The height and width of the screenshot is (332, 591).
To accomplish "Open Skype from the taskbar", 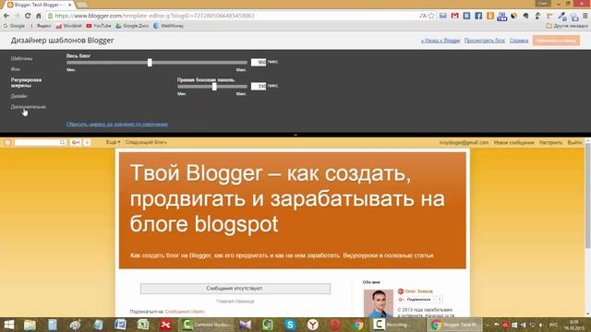I will pos(290,325).
